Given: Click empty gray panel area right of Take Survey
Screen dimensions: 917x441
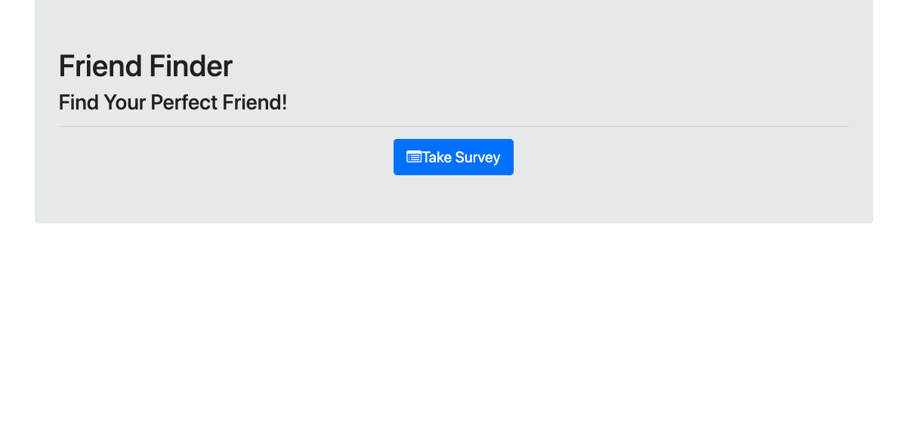Looking at the screenshot, I should pyautogui.click(x=681, y=157).
